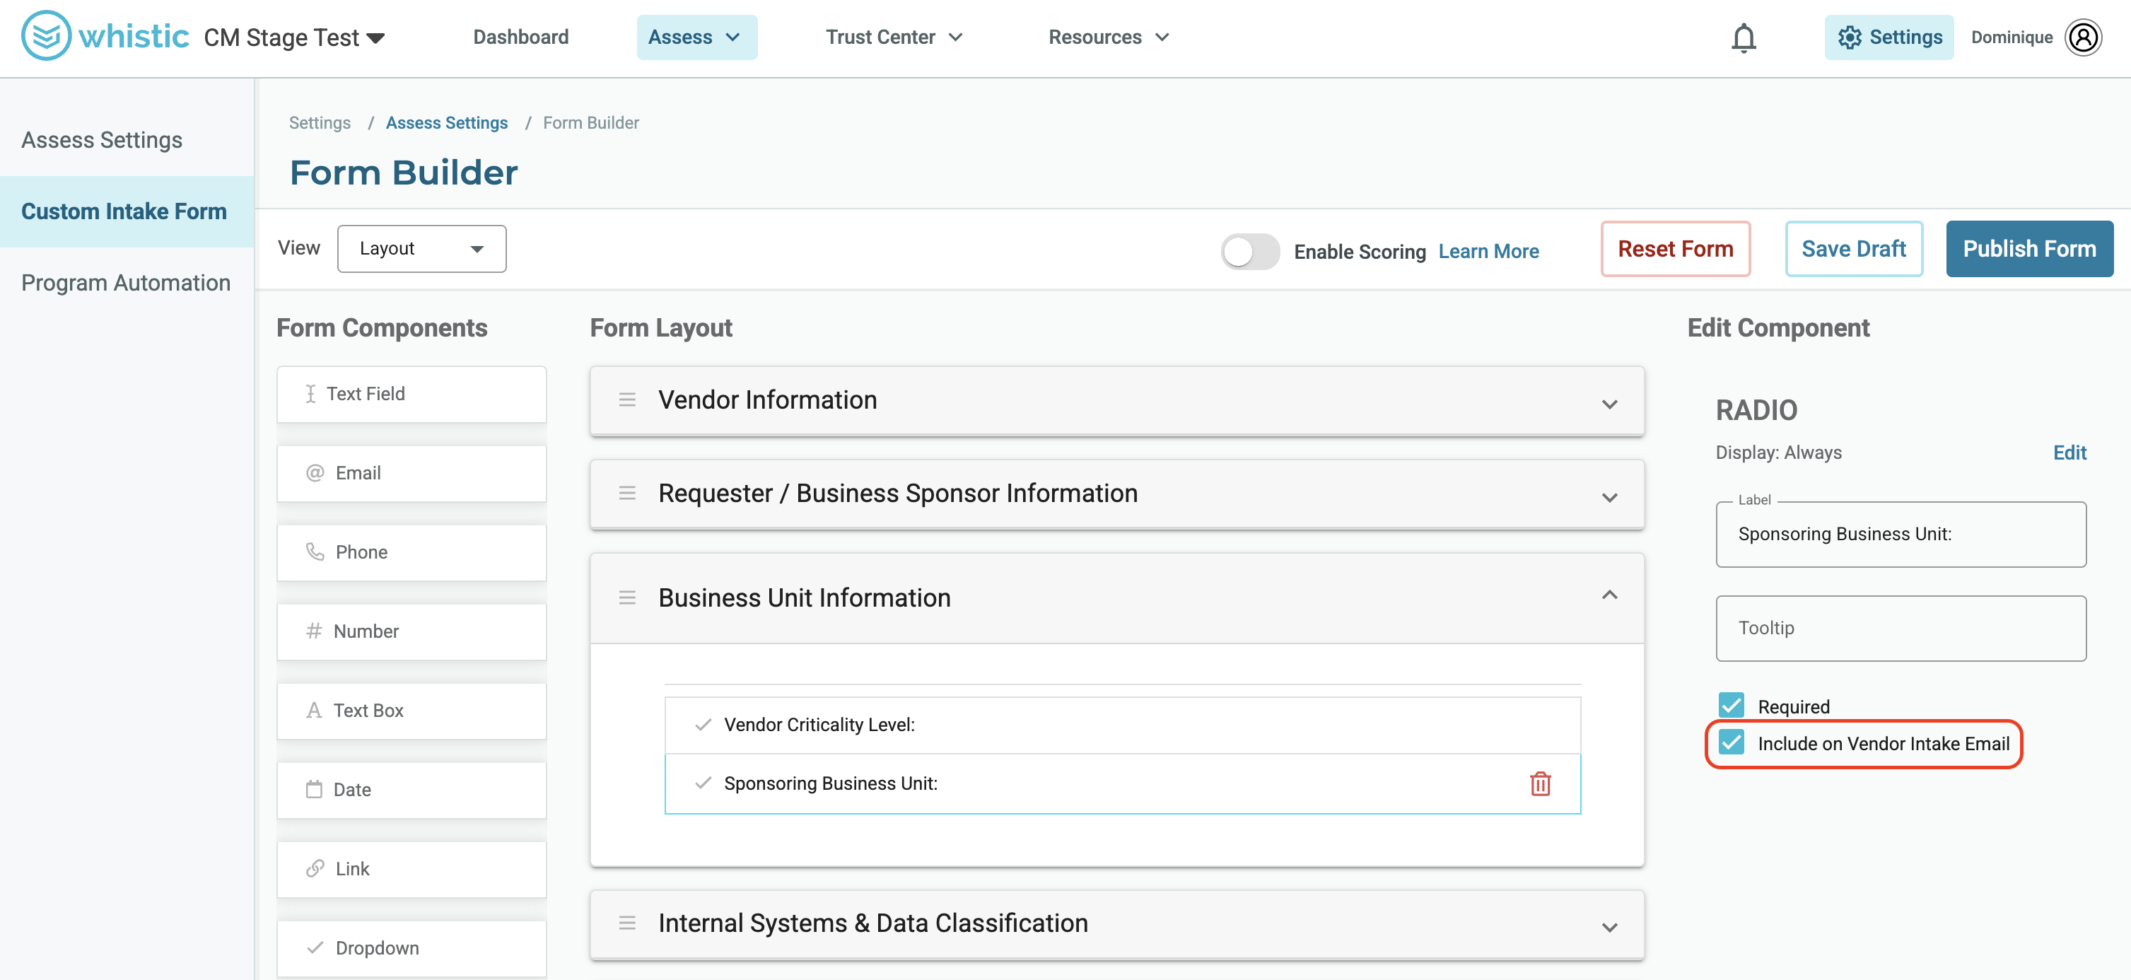
Task: Click the Date calendar icon
Action: (x=313, y=789)
